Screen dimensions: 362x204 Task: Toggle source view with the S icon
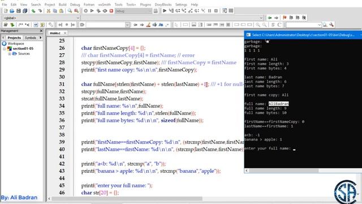273,24
